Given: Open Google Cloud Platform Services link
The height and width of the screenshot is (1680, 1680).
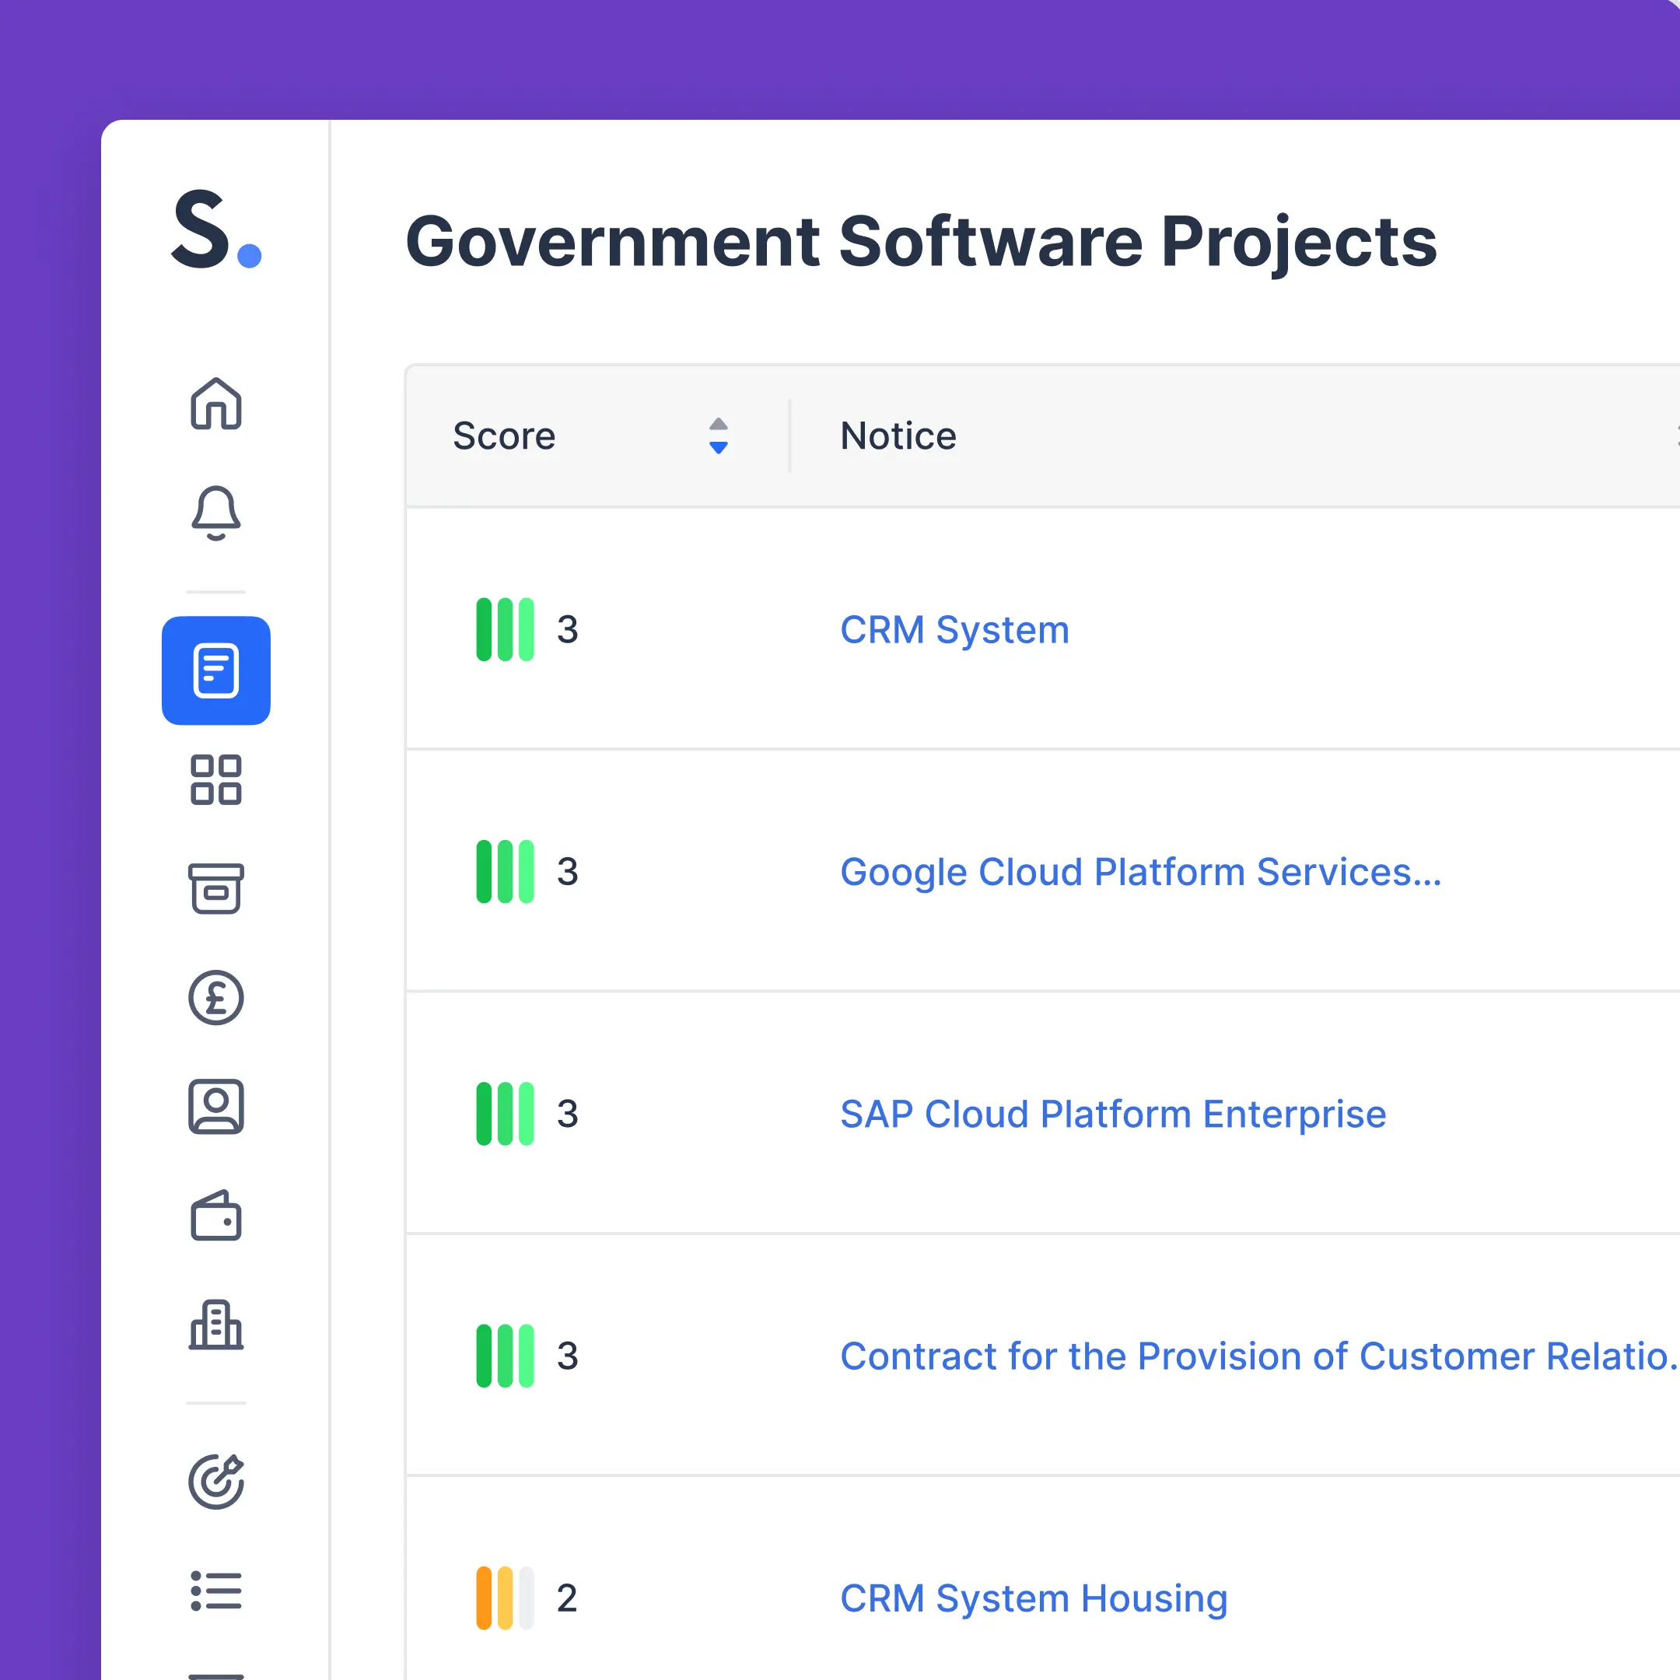Looking at the screenshot, I should click(x=1140, y=872).
